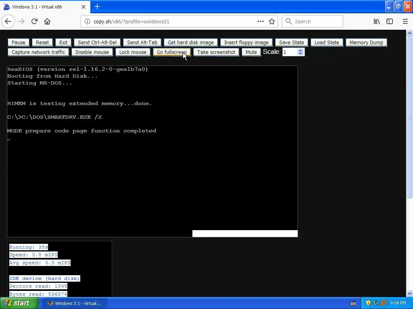Click the Memory Dump button
The width and height of the screenshot is (413, 309).
366,43
